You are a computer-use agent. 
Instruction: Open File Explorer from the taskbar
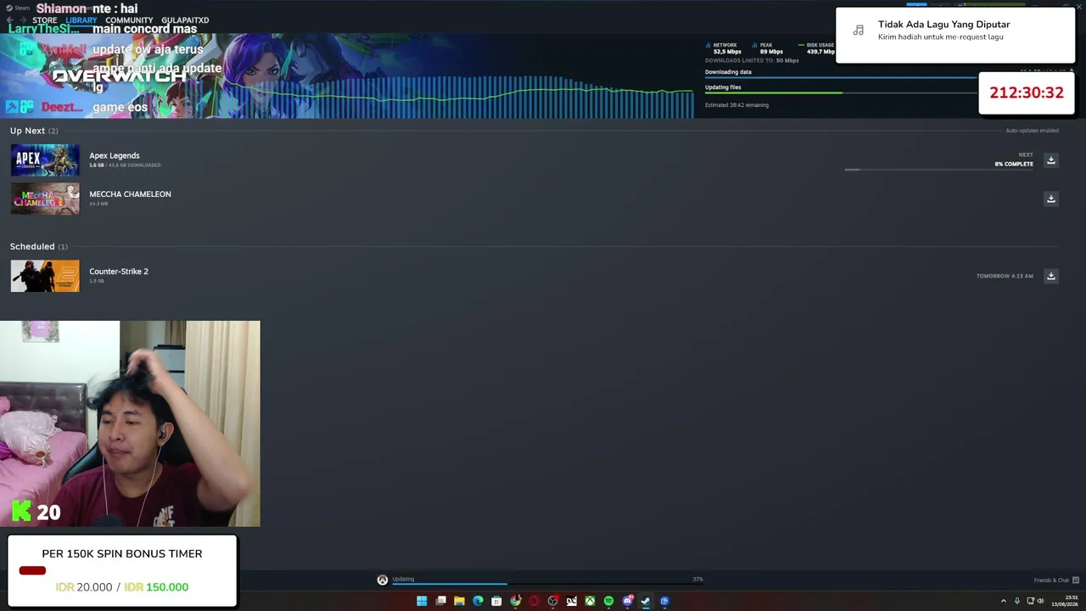[459, 601]
